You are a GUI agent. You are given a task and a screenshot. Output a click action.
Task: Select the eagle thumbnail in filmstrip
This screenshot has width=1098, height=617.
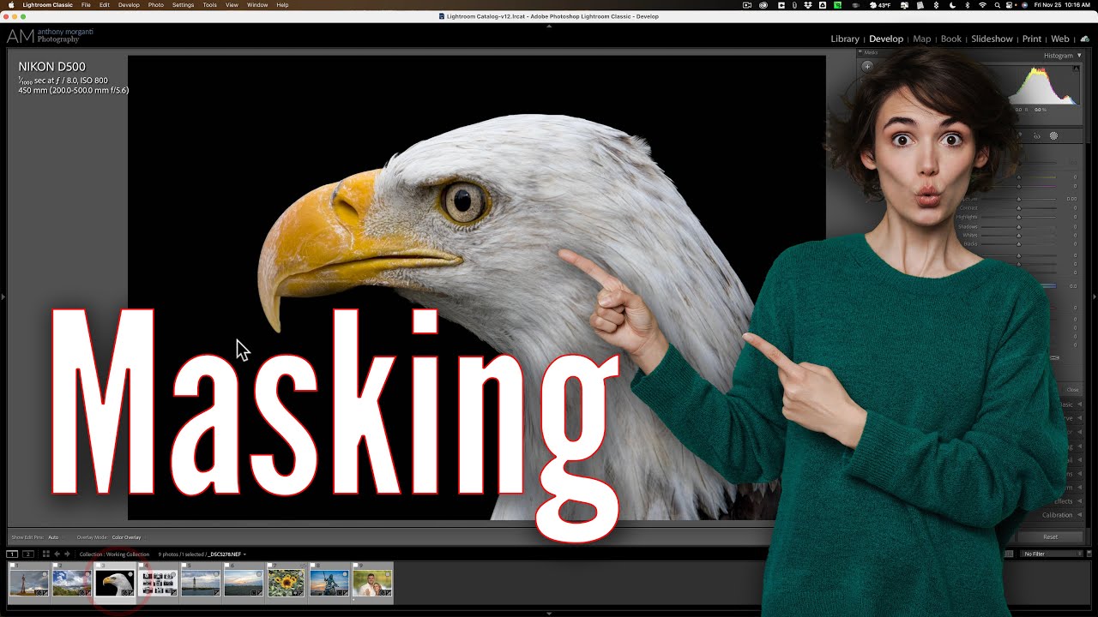click(114, 583)
